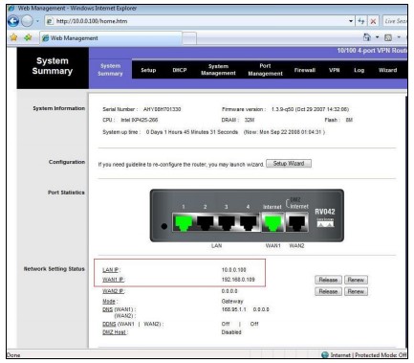Click the DNS link
This screenshot has width=414, height=363.
[x=107, y=309]
